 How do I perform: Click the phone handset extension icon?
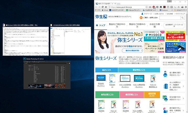click(x=175, y=7)
